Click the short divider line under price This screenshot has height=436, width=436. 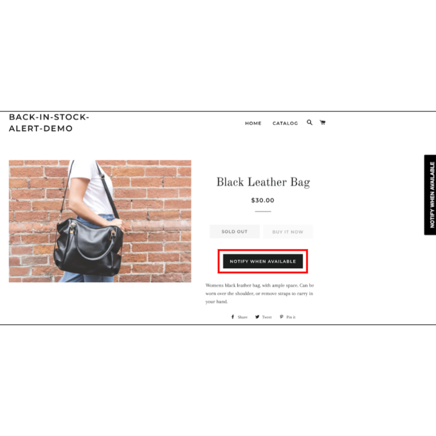(x=263, y=211)
